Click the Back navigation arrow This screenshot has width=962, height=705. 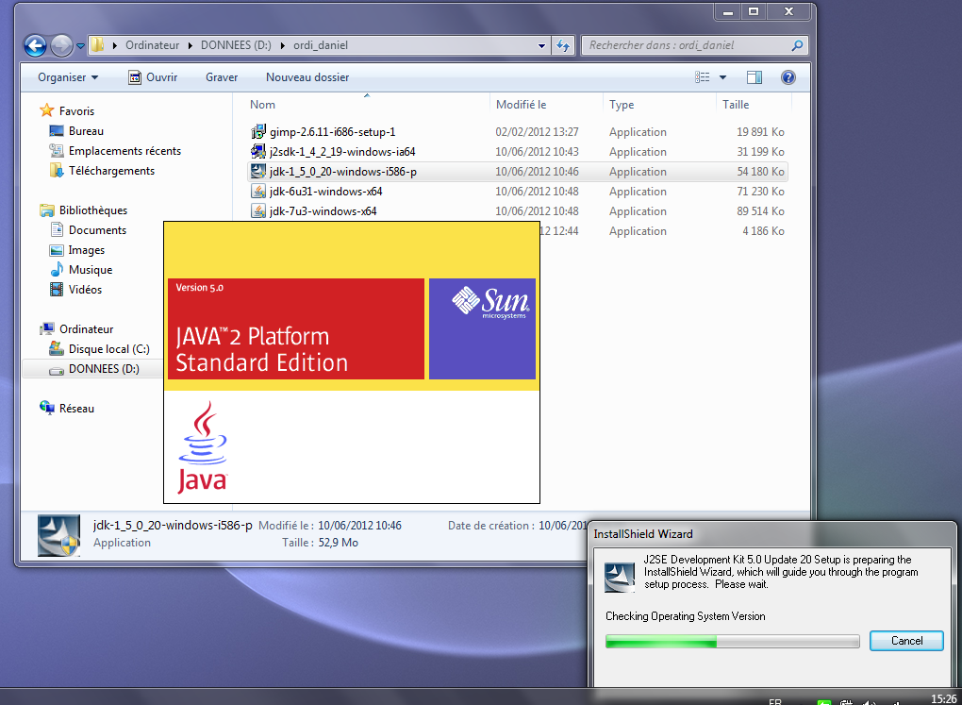pos(35,45)
